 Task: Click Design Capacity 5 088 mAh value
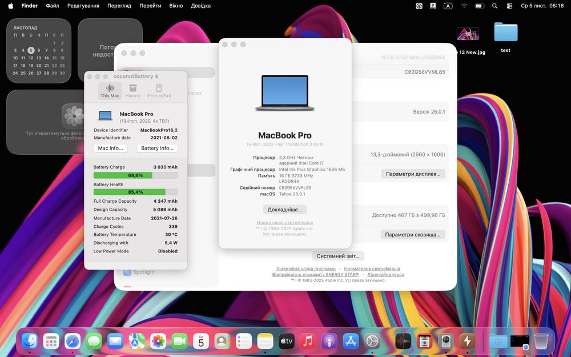tap(166, 210)
